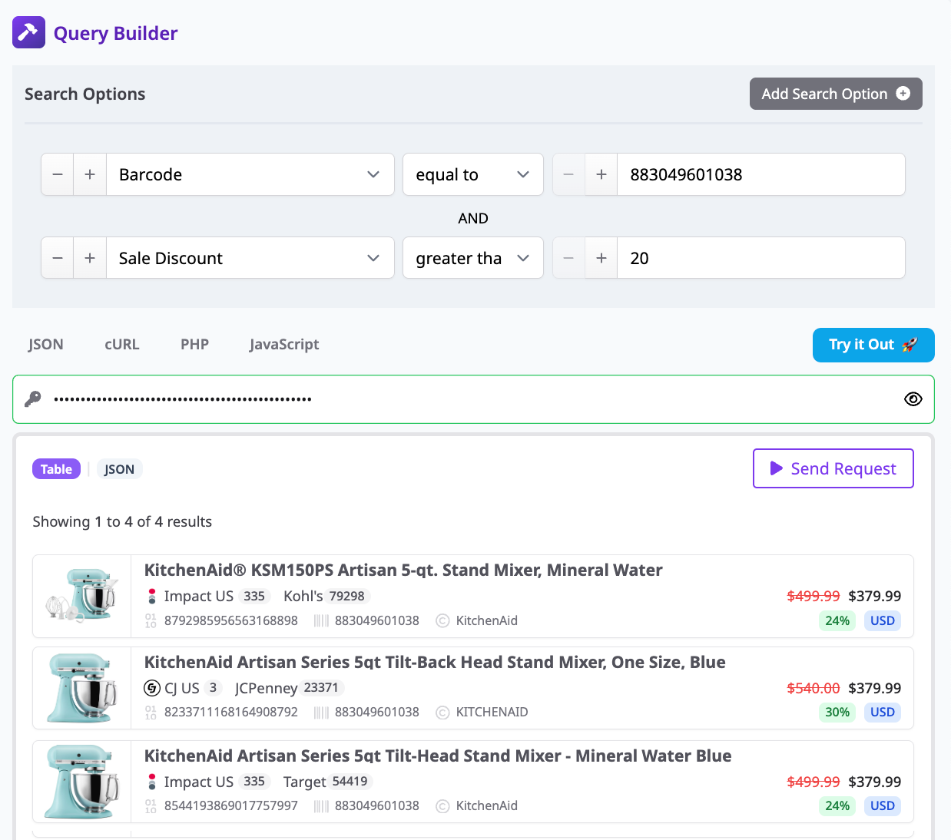Click plus button left of Barcode field
Screen dimensions: 951x840
click(x=90, y=174)
